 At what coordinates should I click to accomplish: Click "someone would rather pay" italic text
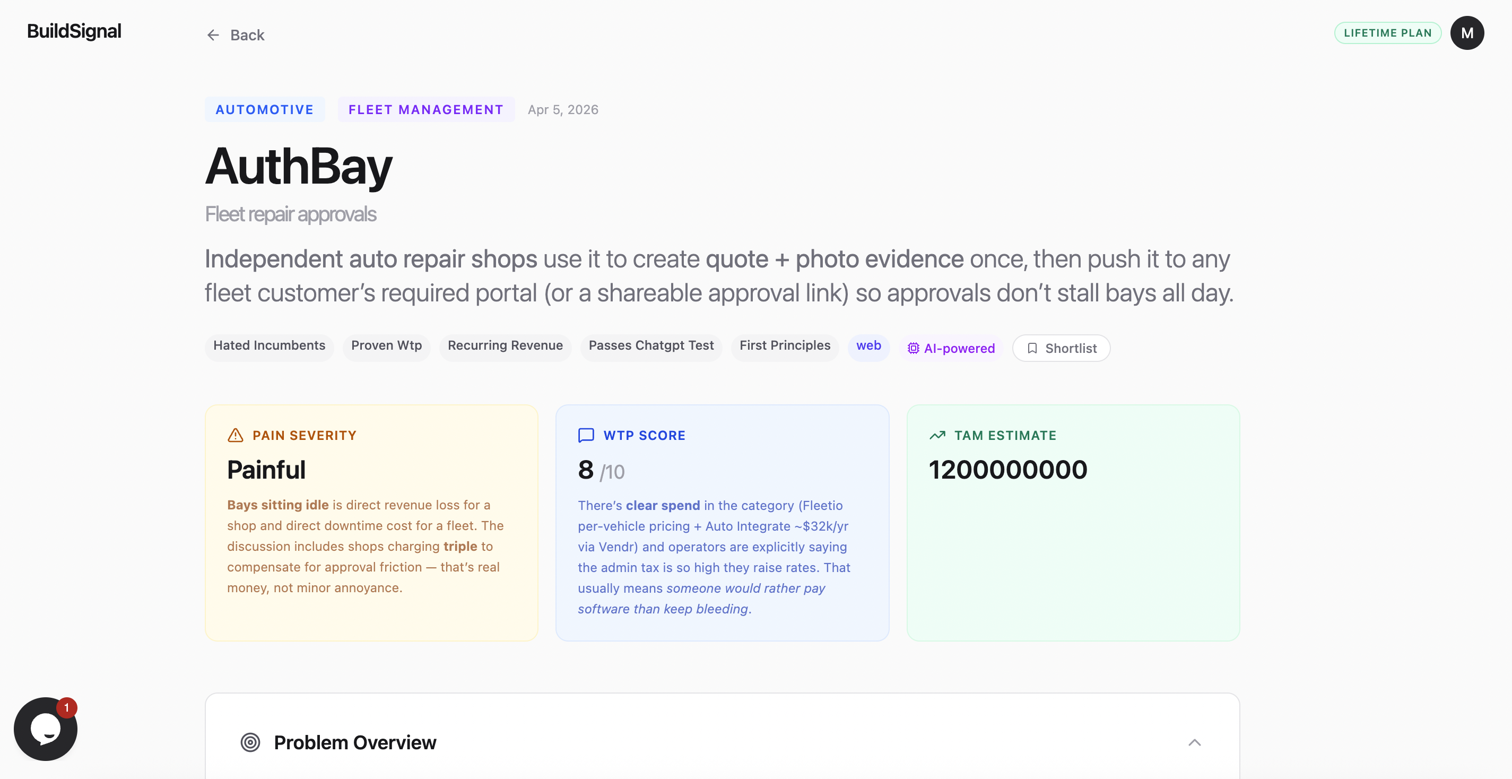click(745, 588)
